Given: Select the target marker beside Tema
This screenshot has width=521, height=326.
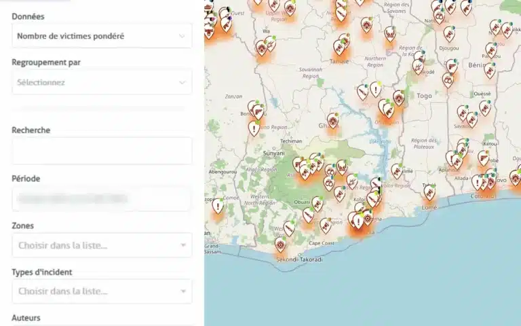Looking at the screenshot, I should [x=368, y=219].
